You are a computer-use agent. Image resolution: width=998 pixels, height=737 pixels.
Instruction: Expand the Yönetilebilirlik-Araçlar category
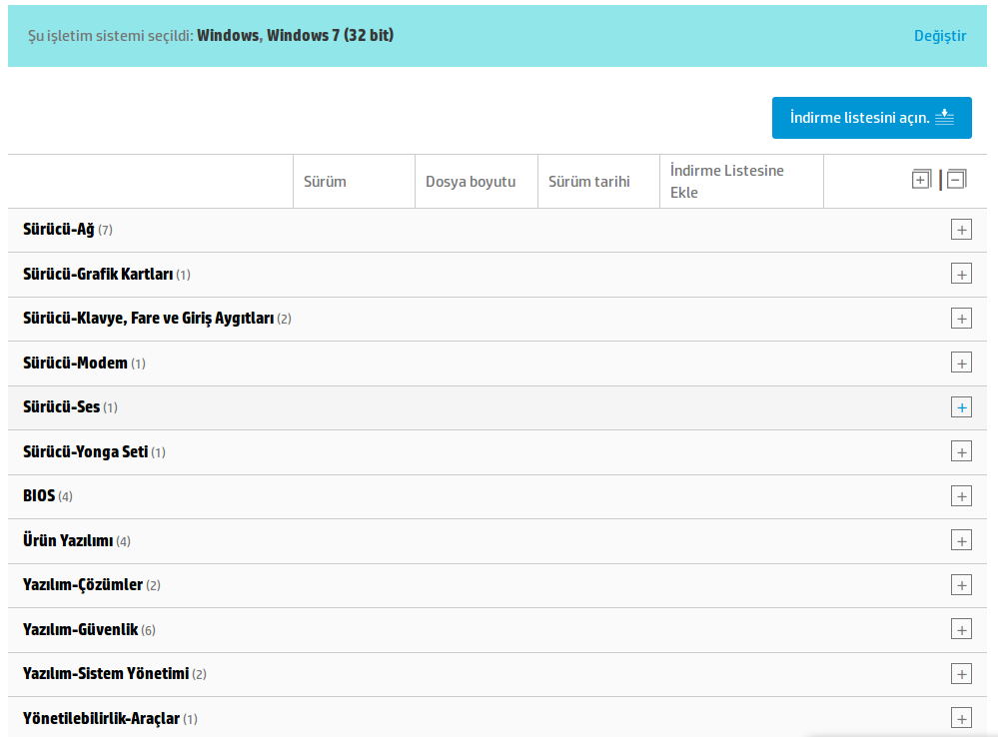[x=961, y=718]
